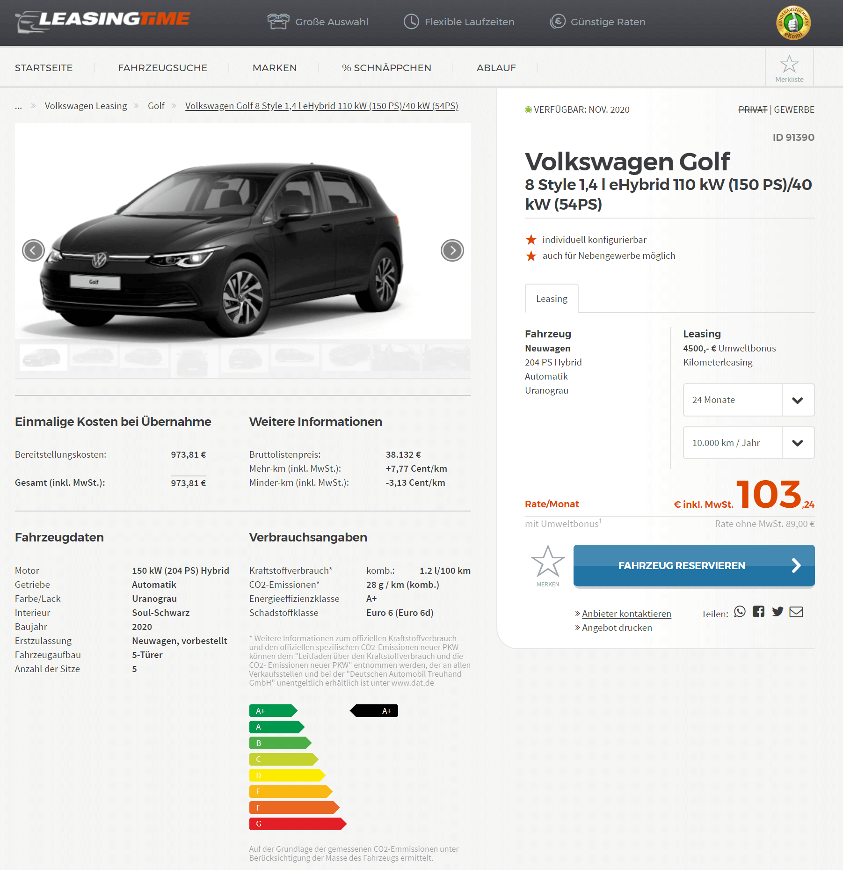Click the 103,24 monthly rate

pos(775,495)
